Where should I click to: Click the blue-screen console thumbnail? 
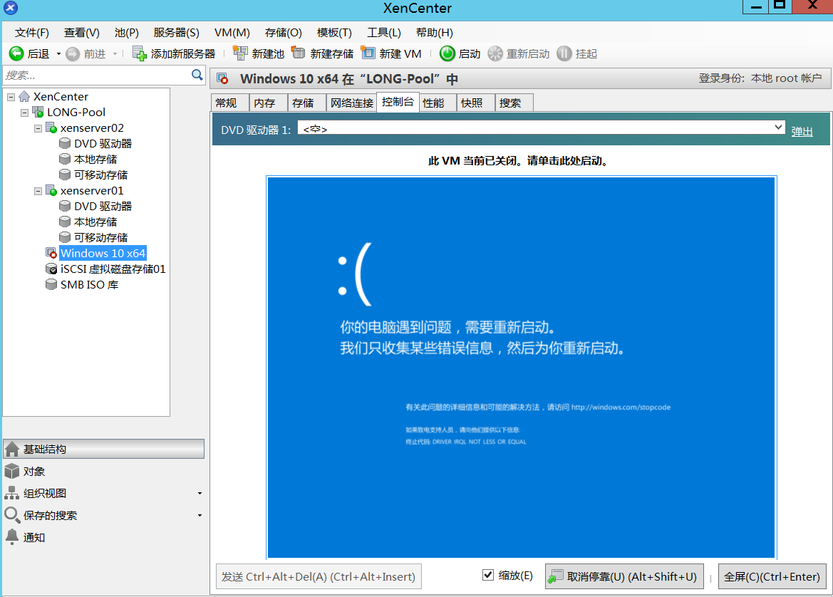point(521,367)
